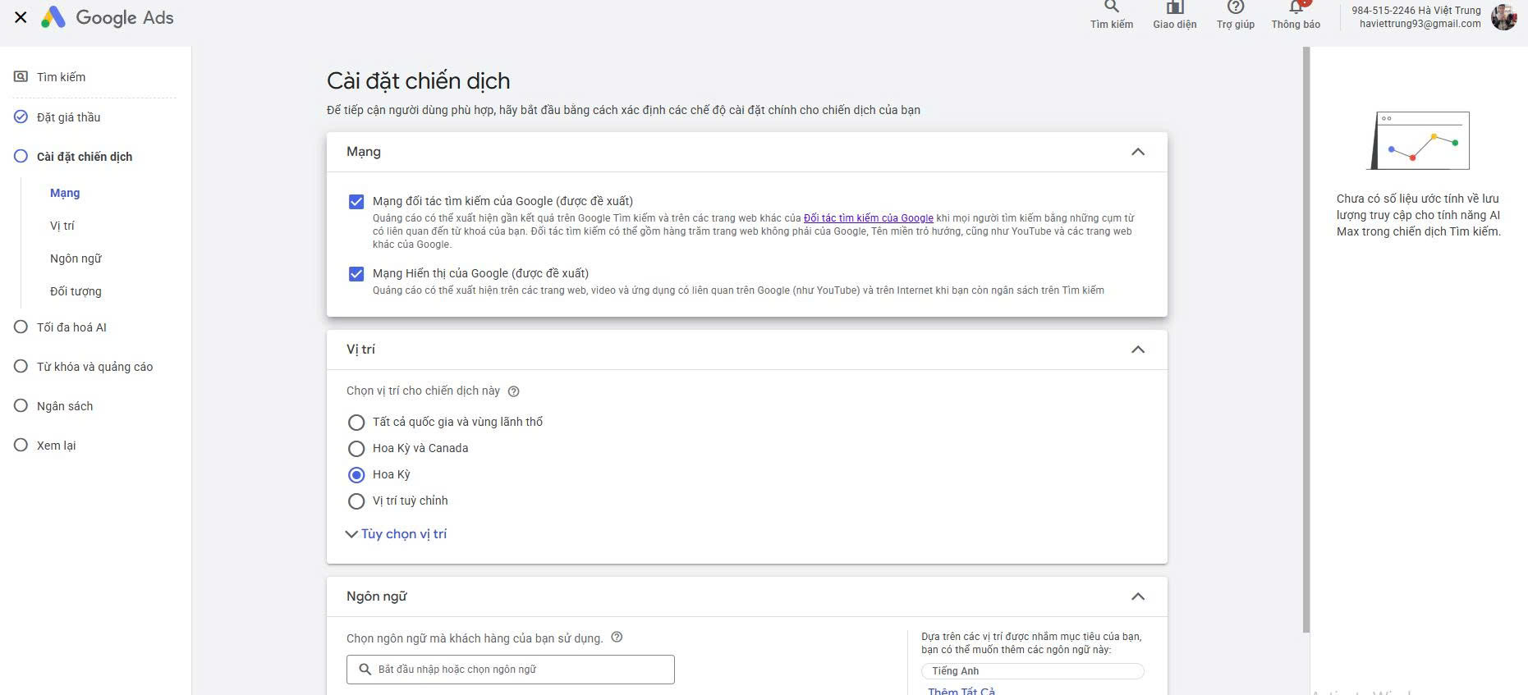Collapse the Vị trí section chevron
This screenshot has width=1528, height=695.
coord(1137,350)
